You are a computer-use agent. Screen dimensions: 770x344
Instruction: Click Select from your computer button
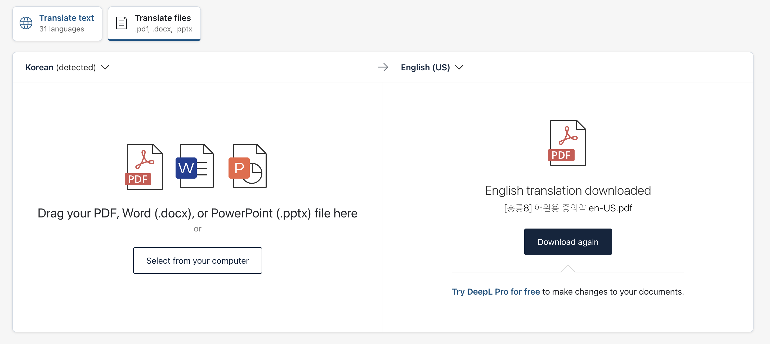[x=198, y=261]
